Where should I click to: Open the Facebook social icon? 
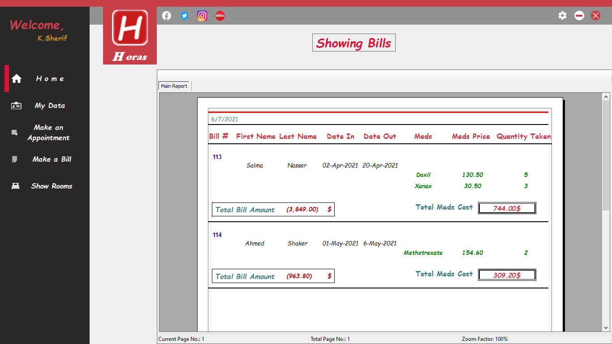click(x=167, y=16)
